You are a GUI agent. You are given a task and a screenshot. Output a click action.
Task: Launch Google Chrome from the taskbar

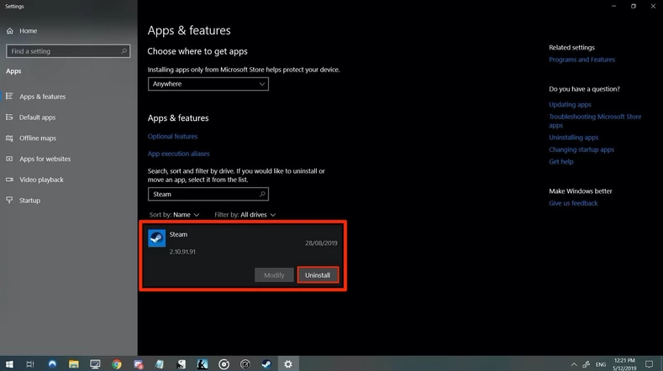pyautogui.click(x=117, y=363)
